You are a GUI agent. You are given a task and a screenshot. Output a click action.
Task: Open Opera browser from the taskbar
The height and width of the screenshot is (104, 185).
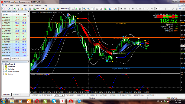[37, 101]
